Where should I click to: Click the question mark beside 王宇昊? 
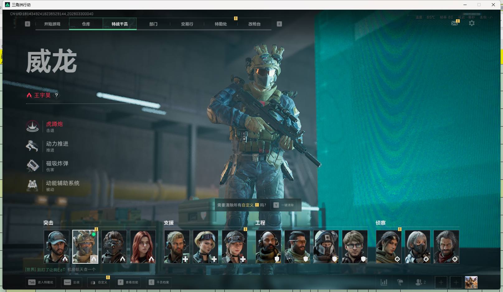56,95
